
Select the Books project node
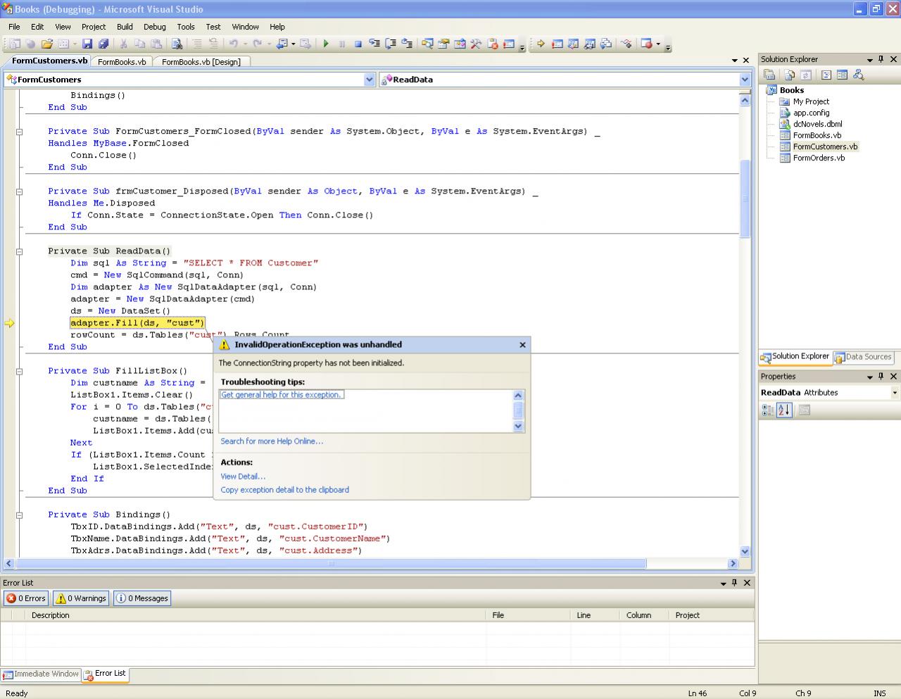[791, 90]
